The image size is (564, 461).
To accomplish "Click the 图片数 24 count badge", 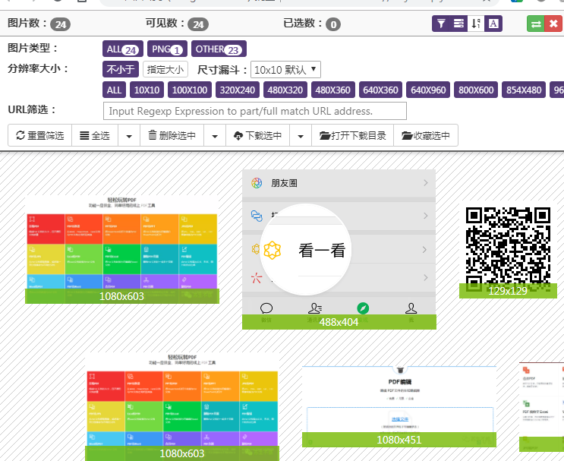I will [60, 24].
